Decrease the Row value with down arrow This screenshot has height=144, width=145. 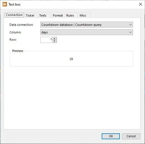click(x=54, y=41)
